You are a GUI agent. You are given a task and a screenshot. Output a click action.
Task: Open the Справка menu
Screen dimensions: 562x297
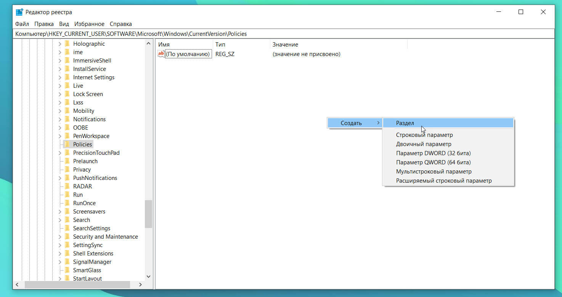coord(120,24)
